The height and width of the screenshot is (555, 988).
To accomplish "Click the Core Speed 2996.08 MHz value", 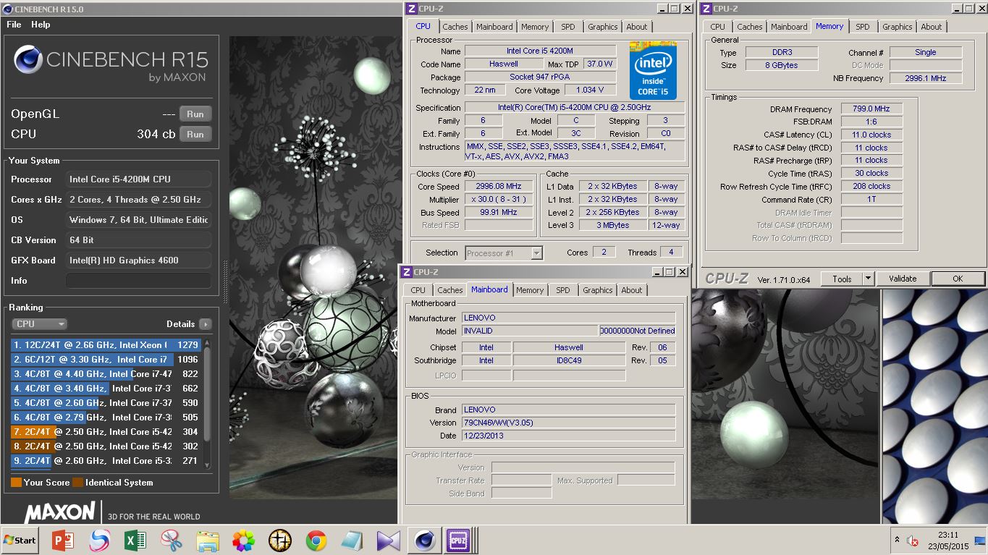I will 499,186.
